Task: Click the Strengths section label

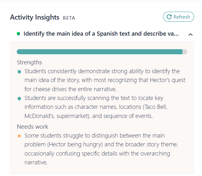Action: [29, 62]
